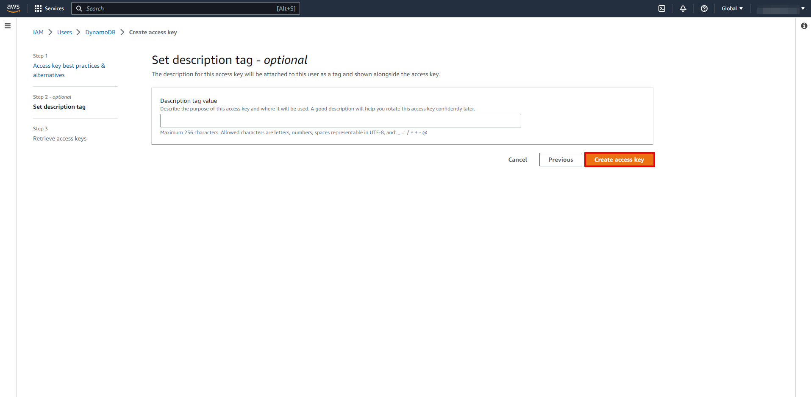The height and width of the screenshot is (397, 811).
Task: Go to DynamoDB user breadcrumb
Action: pos(100,32)
